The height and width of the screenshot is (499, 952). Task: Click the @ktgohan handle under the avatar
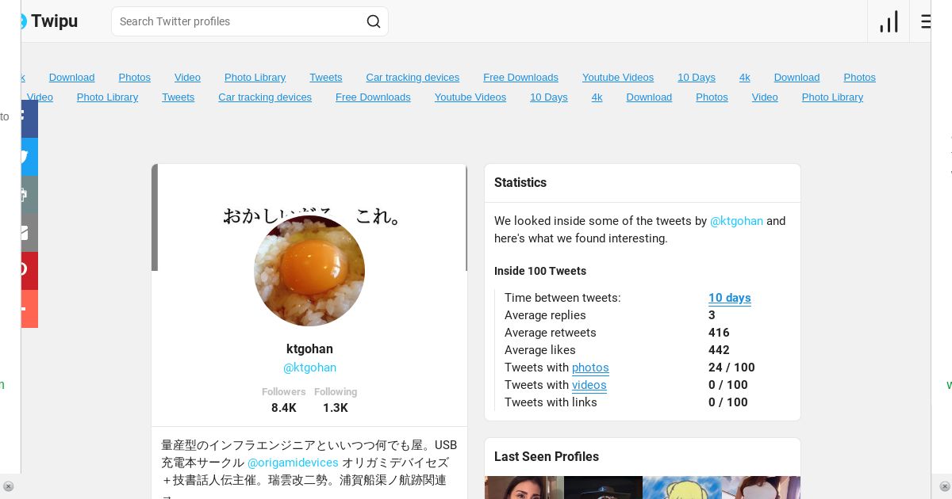[309, 368]
